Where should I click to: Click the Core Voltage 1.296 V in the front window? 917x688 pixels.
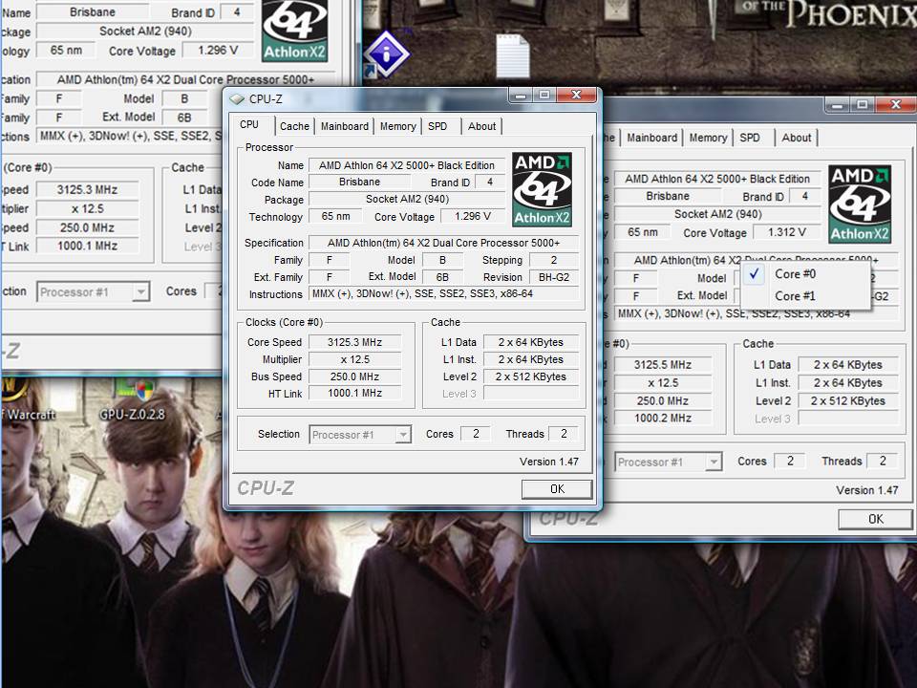click(x=473, y=217)
